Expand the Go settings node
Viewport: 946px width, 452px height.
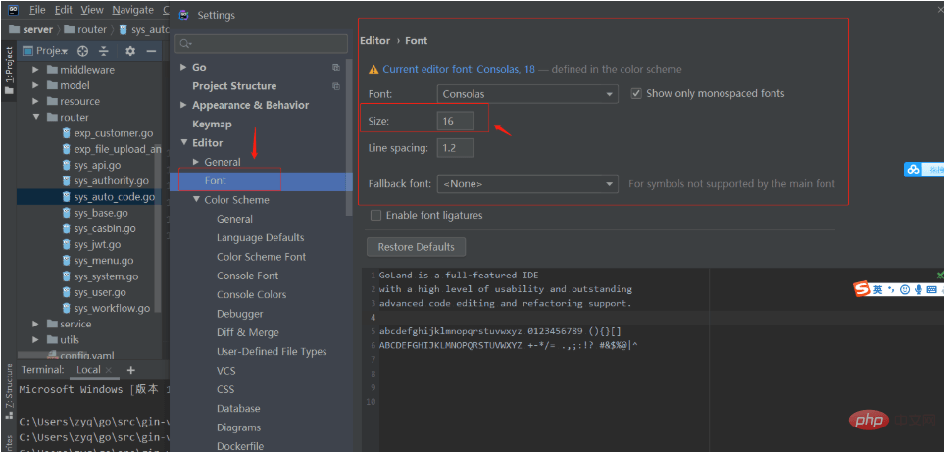pos(183,67)
